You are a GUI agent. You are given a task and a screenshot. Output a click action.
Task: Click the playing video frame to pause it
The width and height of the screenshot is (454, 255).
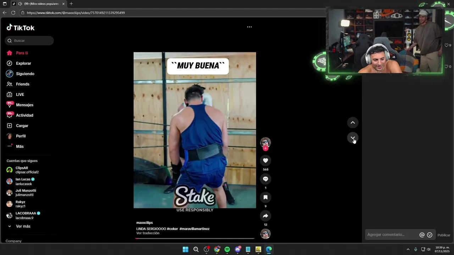pyautogui.click(x=195, y=130)
